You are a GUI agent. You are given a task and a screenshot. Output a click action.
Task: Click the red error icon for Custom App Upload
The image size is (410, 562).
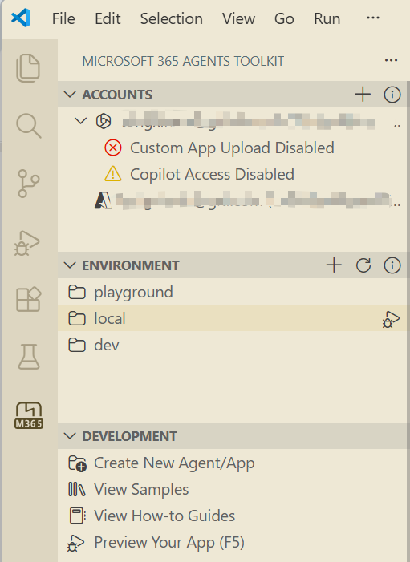coord(113,148)
